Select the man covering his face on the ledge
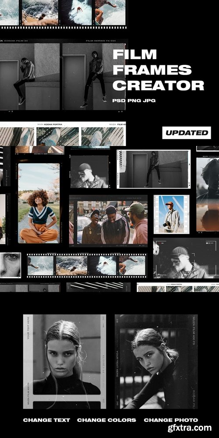 pos(30,77)
